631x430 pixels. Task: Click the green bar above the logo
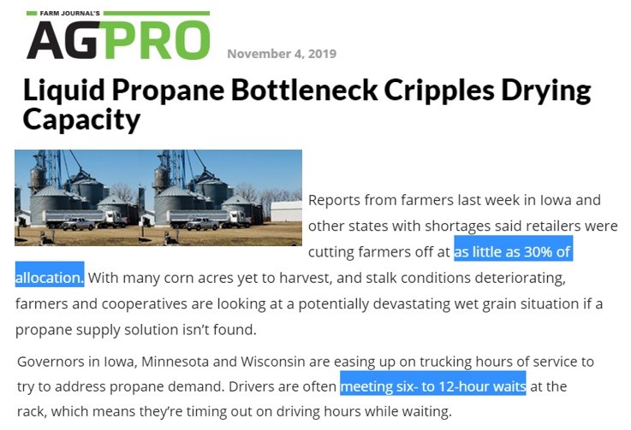click(x=157, y=14)
